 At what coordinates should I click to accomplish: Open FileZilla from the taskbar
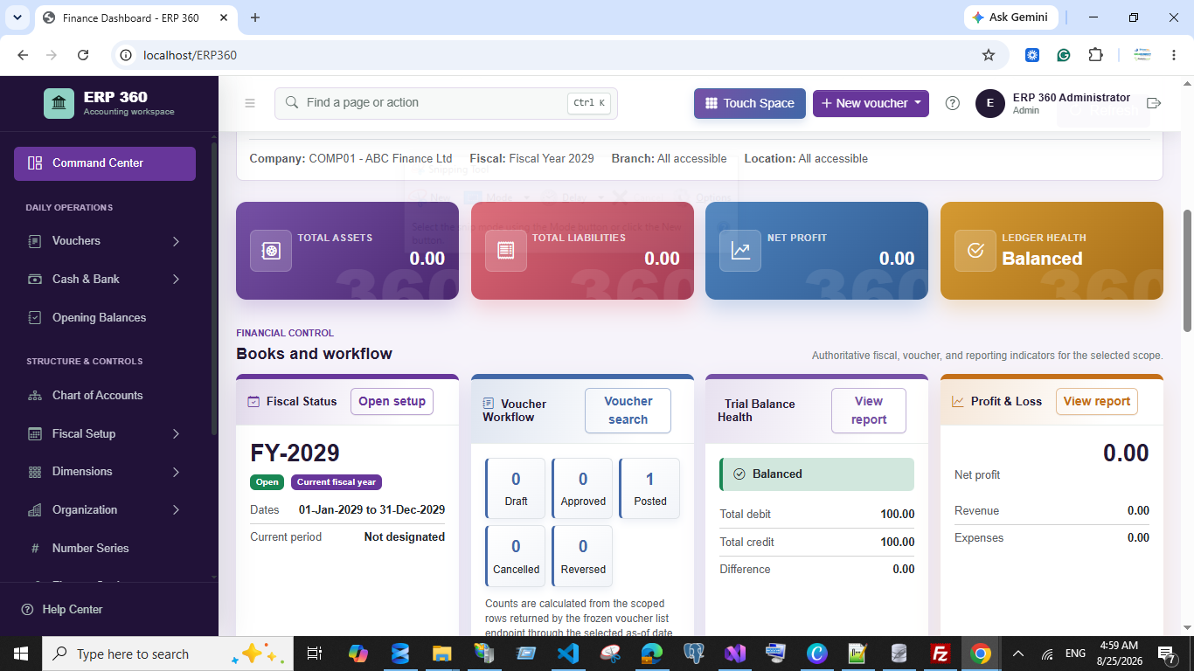click(941, 654)
